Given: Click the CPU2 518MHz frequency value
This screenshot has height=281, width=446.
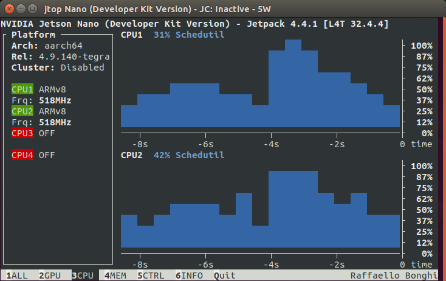Looking at the screenshot, I should tap(55, 122).
